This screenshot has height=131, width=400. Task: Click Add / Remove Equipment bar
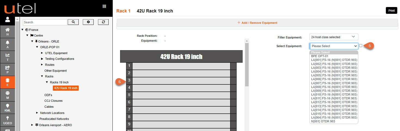[257, 23]
